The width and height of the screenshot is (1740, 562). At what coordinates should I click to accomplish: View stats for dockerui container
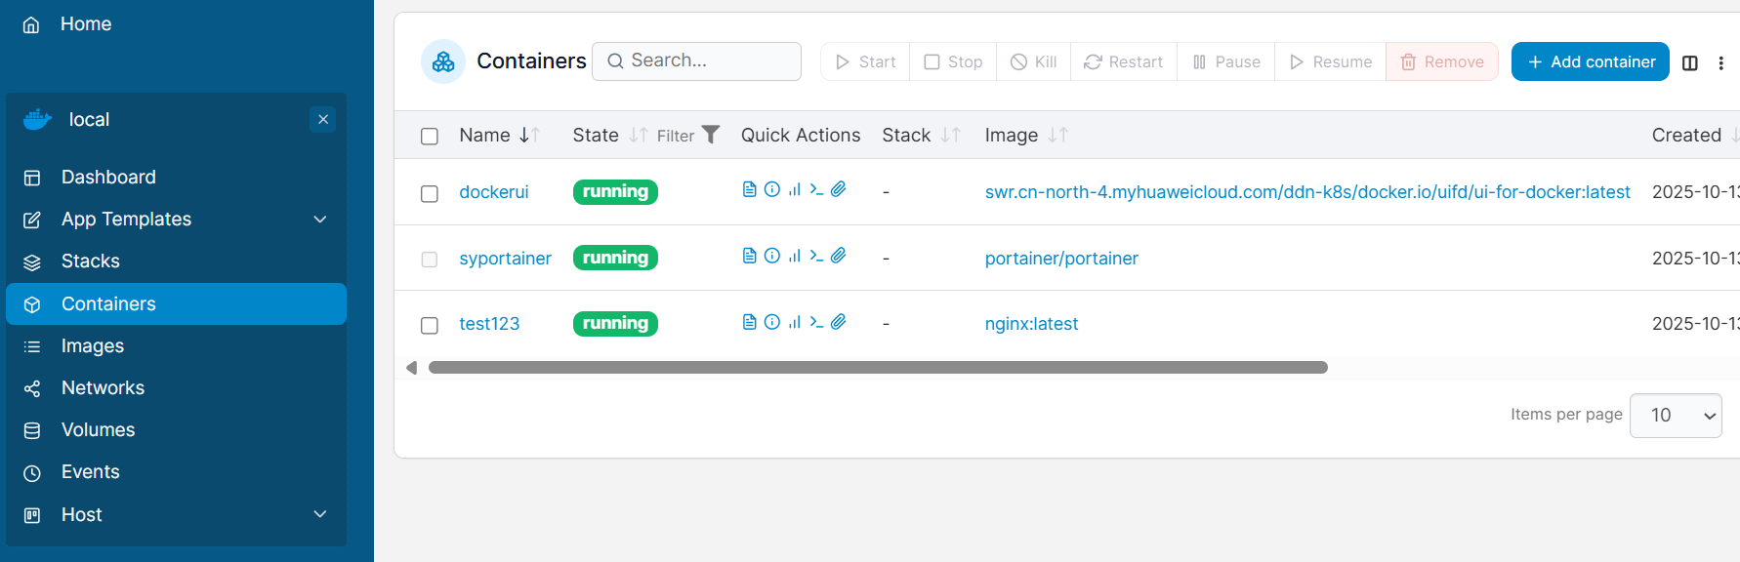[x=794, y=189]
